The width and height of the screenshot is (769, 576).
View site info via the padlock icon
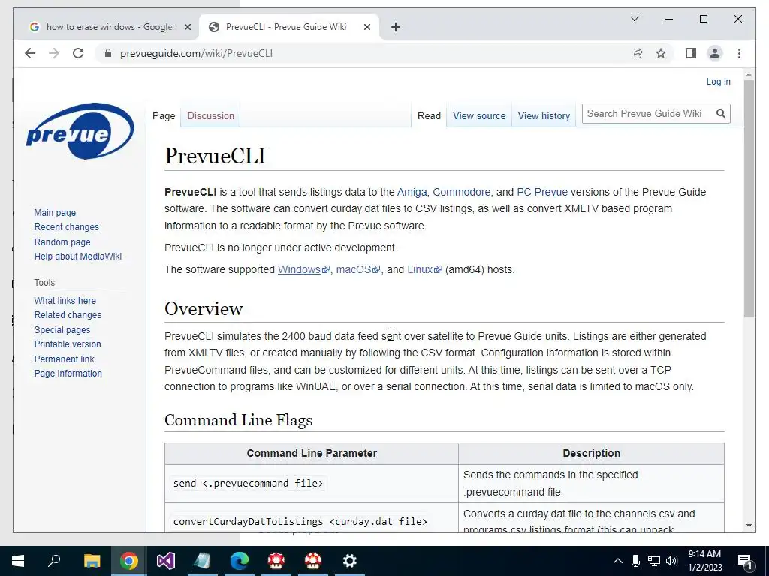[108, 53]
